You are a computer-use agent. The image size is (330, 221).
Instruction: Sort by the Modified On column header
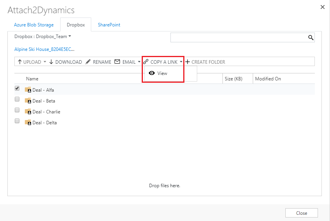coord(268,79)
